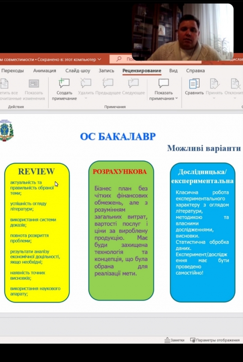
Task: Click the university emblem logo on slide
Action: pyautogui.click(x=6, y=130)
